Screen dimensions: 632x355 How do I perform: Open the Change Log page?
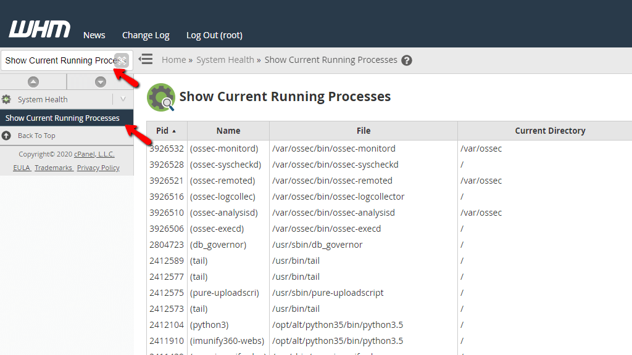coord(146,35)
